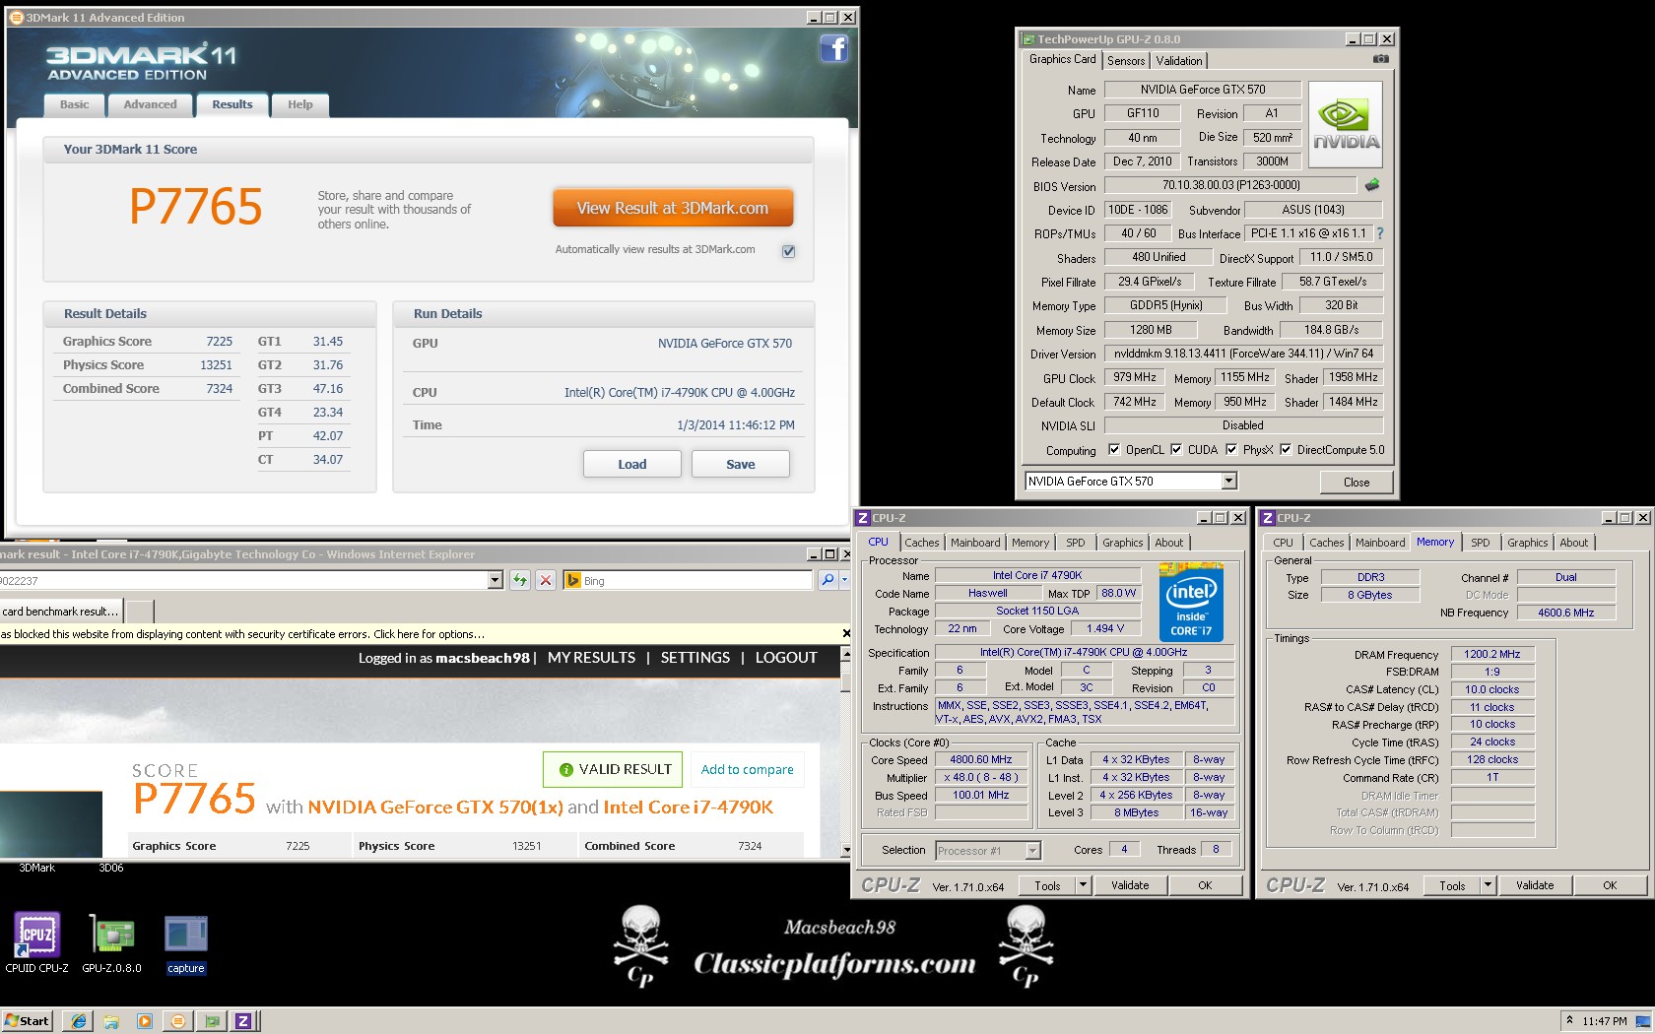Image resolution: width=1655 pixels, height=1034 pixels.
Task: Open GPU-Z screenshot camera icon
Action: point(1381,59)
